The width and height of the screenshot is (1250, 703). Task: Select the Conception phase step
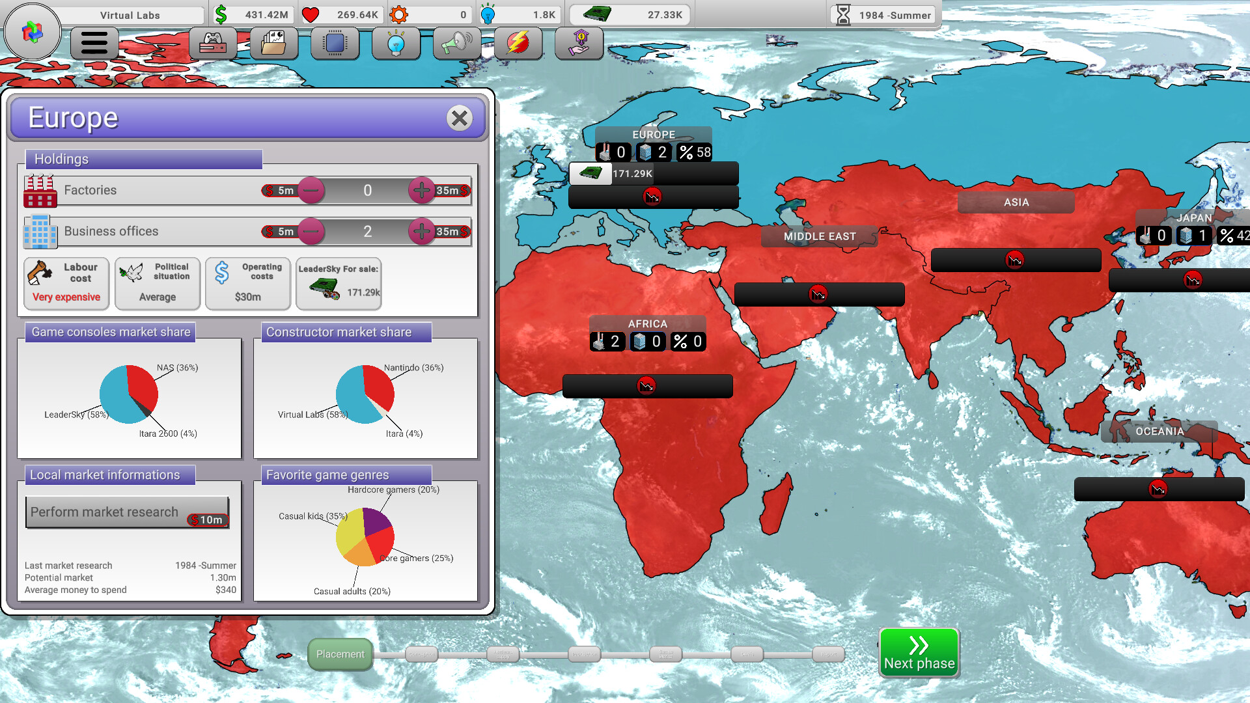click(422, 654)
